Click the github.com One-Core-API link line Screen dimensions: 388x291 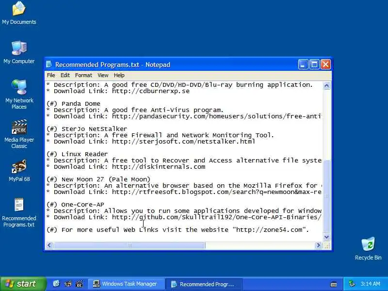(x=184, y=217)
